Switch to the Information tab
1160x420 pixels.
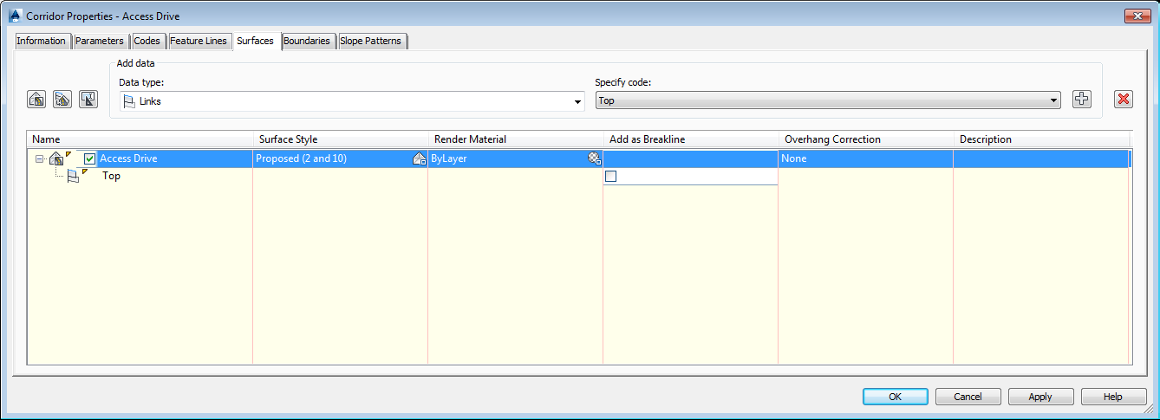point(41,41)
